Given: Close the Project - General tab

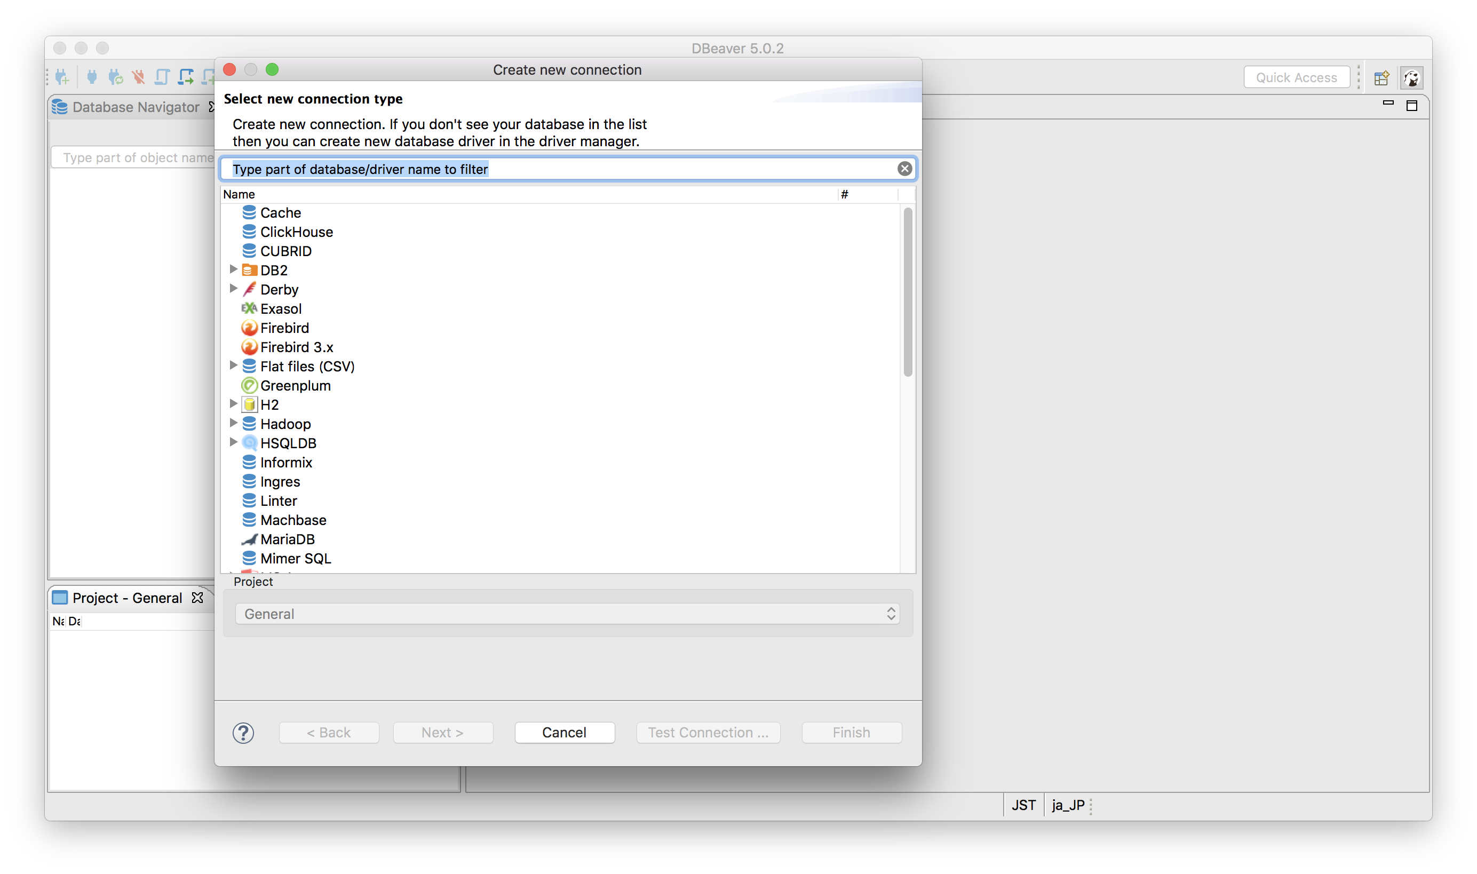Looking at the screenshot, I should tap(197, 597).
